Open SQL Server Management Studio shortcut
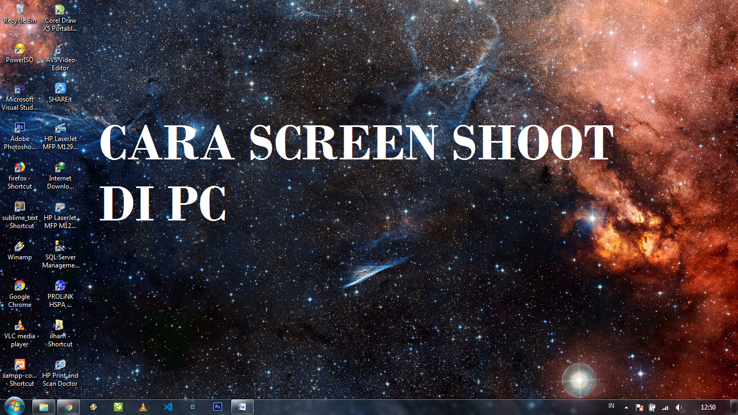 (59, 246)
